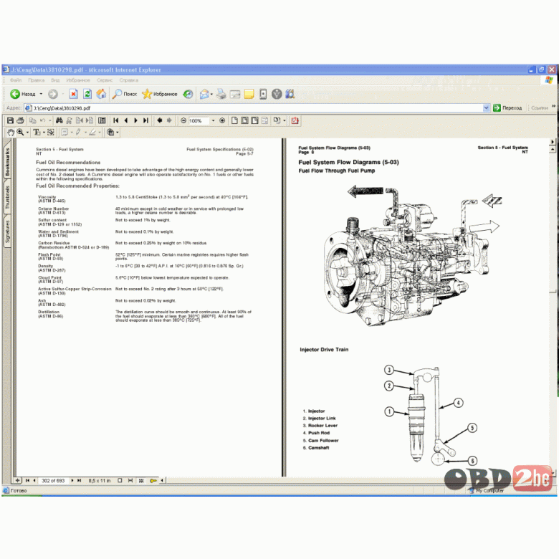Image resolution: width=559 pixels, height=559 pixels.
Task: Open the Thumbnails side tab
Action: [x=7, y=197]
